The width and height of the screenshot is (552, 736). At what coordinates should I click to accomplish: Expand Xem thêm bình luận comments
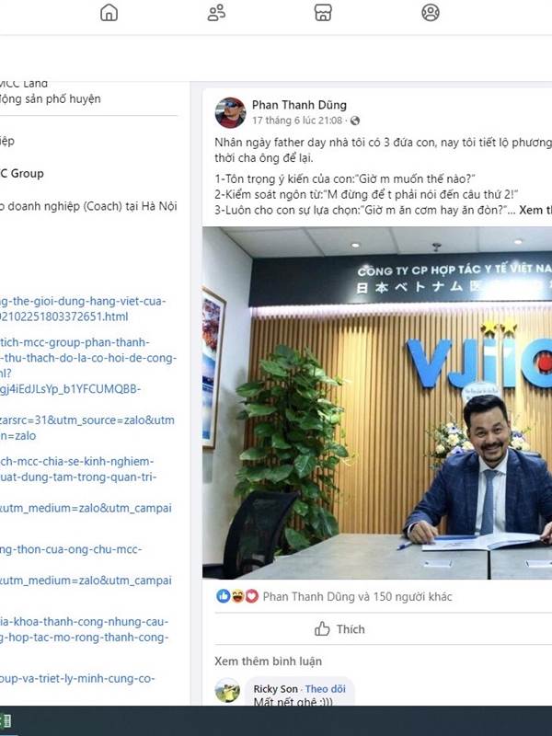click(x=268, y=661)
